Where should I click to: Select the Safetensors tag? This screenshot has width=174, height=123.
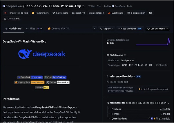pyautogui.click(x=60, y=13)
